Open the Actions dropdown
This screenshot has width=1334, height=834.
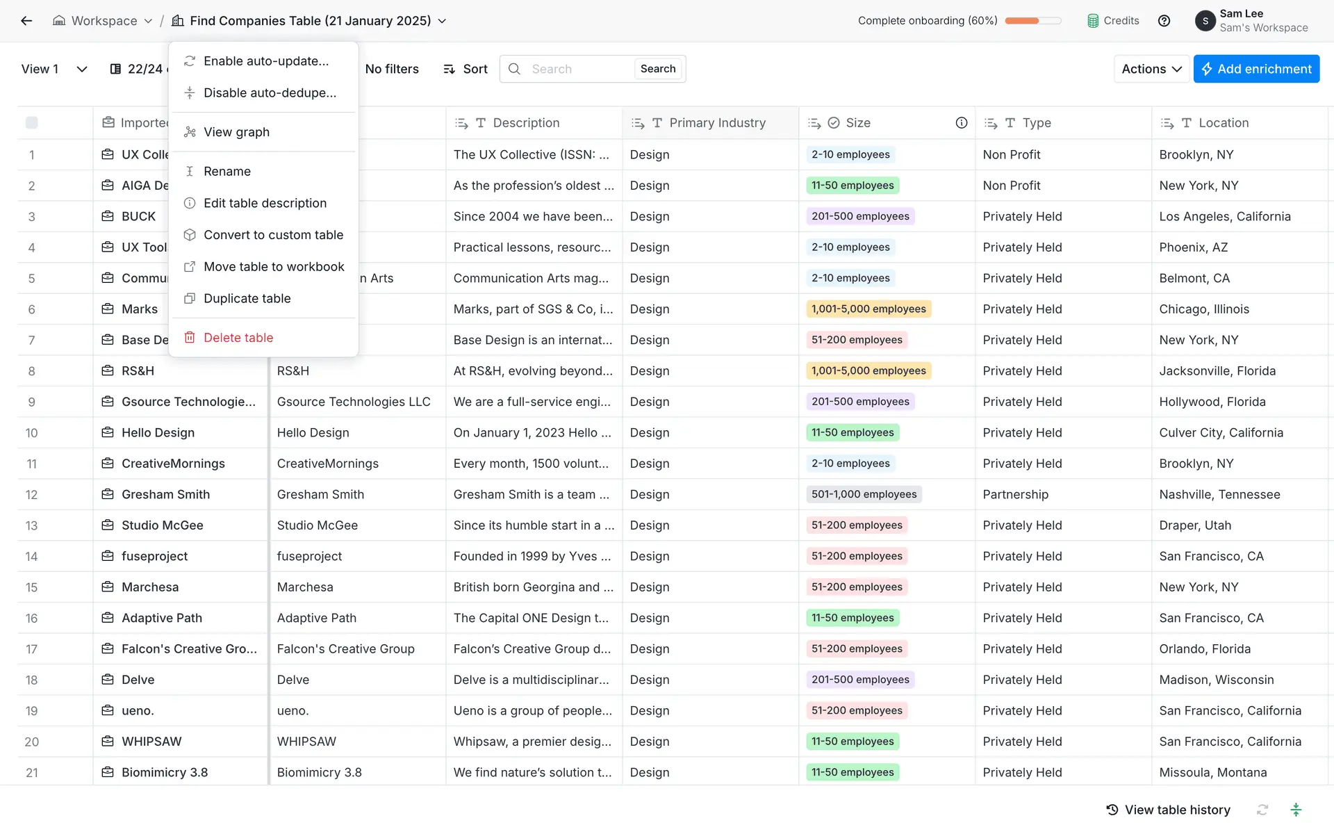coord(1151,69)
